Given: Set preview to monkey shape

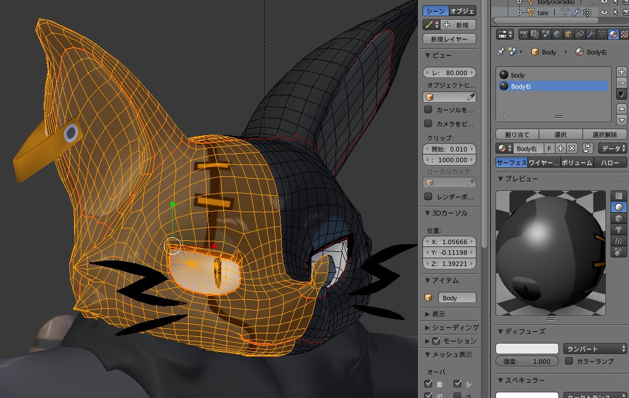Looking at the screenshot, I should click(x=619, y=230).
